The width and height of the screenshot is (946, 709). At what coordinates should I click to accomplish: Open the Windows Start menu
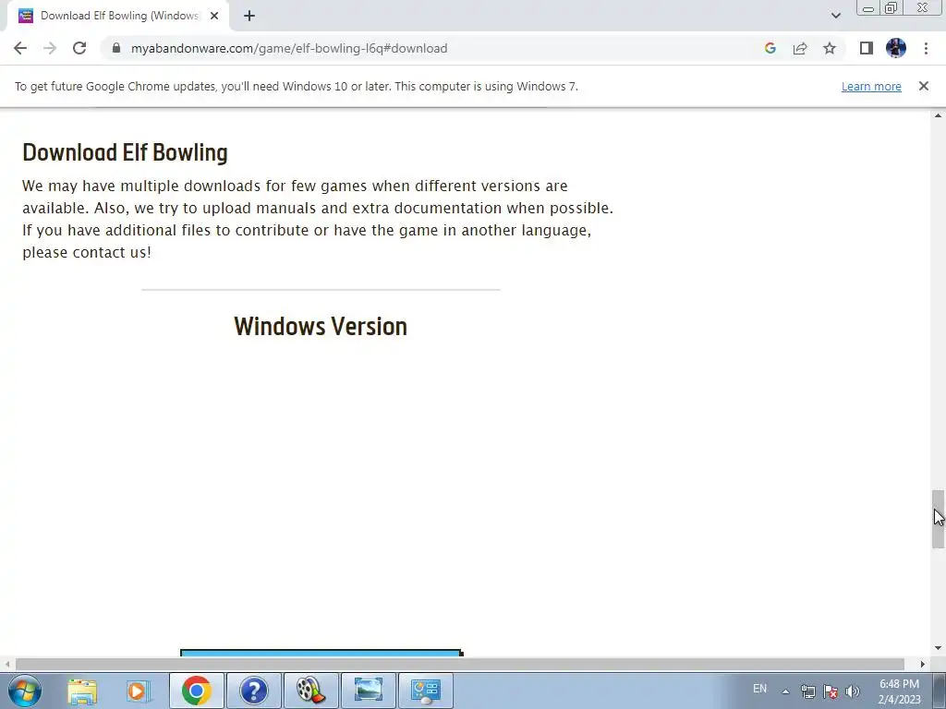click(x=25, y=691)
